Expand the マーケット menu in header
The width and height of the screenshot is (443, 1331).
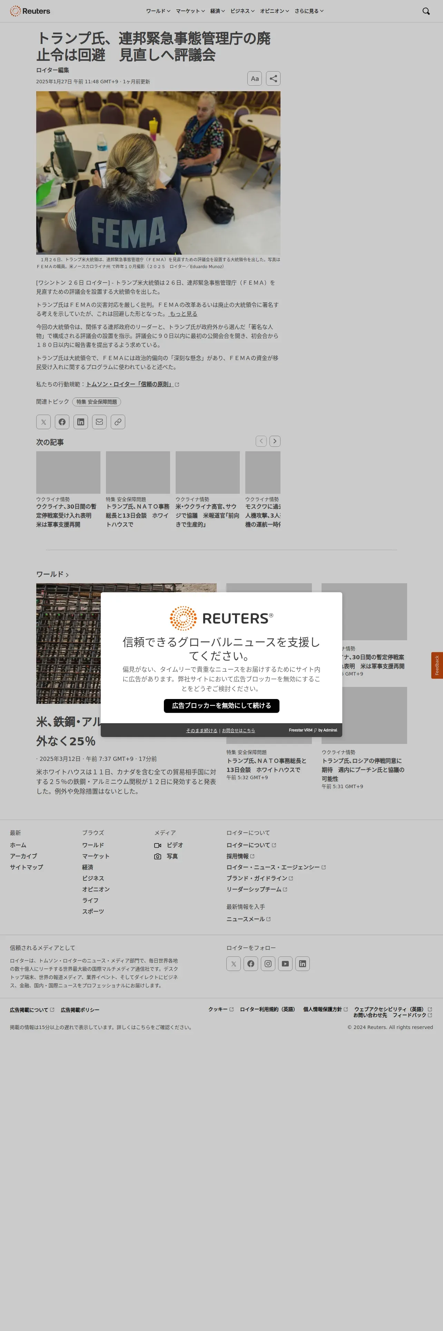point(190,11)
